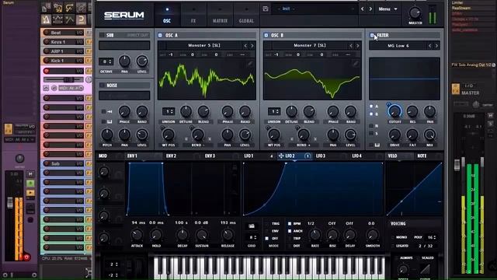This screenshot has width=497, height=280.
Task: Enable the LEGATO voicing checkbox
Action: [x=393, y=246]
